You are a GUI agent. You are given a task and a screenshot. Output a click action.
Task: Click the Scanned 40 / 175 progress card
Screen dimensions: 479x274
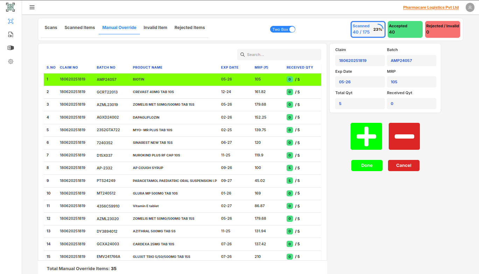pos(368,29)
